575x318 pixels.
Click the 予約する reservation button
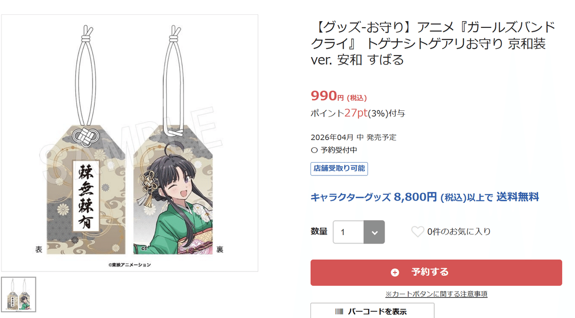(x=436, y=271)
